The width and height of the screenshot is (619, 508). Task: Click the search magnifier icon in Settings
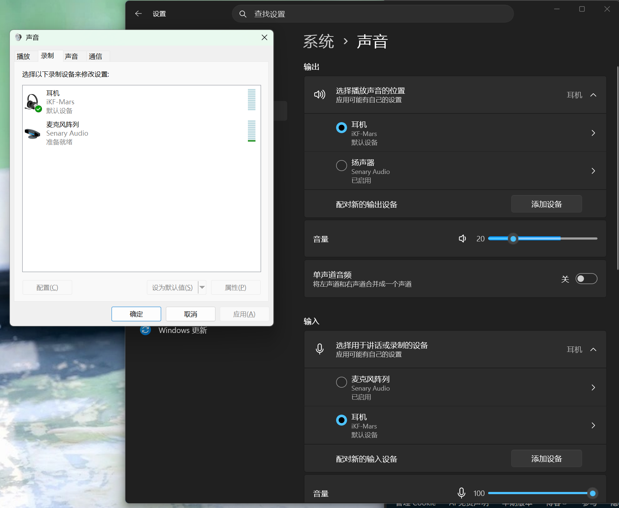243,14
